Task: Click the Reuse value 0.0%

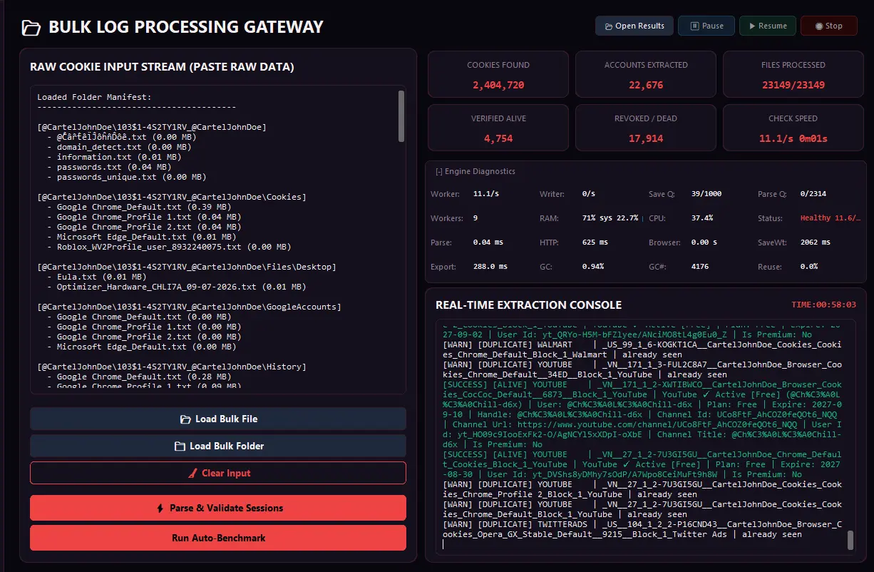Action: pos(809,267)
